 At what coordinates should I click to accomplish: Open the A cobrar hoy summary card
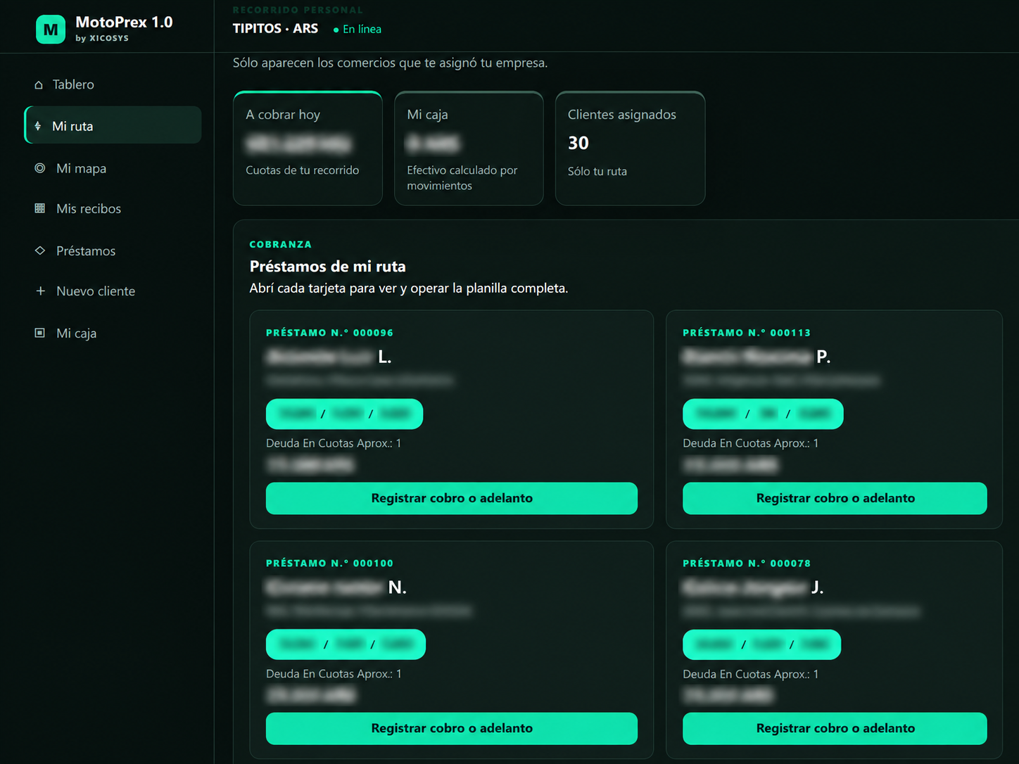(308, 148)
